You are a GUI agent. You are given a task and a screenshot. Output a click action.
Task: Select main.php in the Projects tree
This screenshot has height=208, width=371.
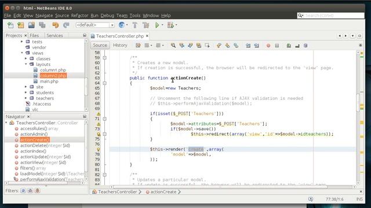tap(49, 81)
